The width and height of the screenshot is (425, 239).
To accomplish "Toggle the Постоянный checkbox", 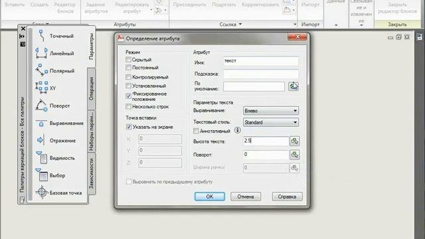I will (128, 68).
